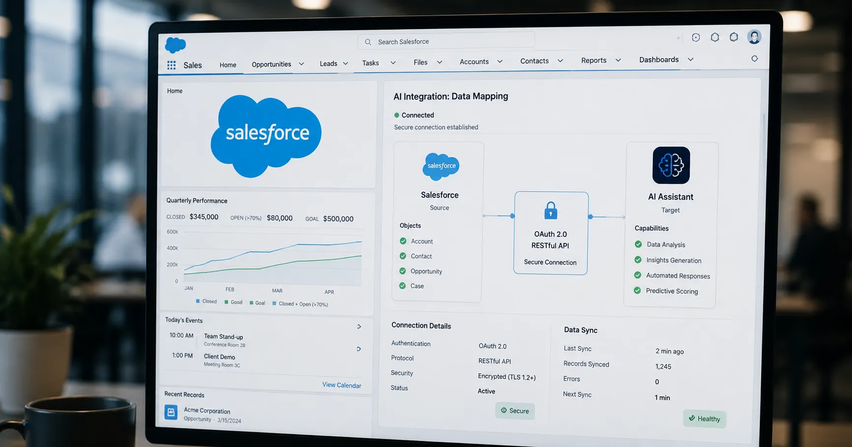Image resolution: width=852 pixels, height=447 pixels.
Task: Click the Salesforce cloud logo in header
Action: pyautogui.click(x=175, y=45)
